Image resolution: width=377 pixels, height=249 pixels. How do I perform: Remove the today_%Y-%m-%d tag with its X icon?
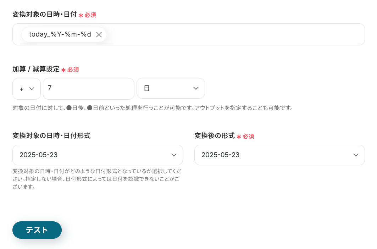pos(99,35)
